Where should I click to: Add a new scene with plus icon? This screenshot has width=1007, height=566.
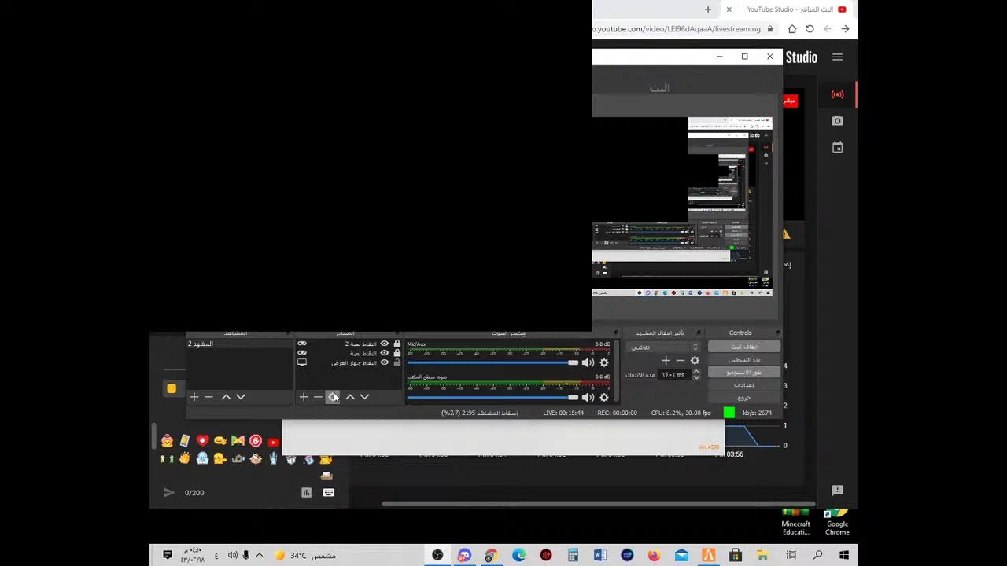coord(194,397)
